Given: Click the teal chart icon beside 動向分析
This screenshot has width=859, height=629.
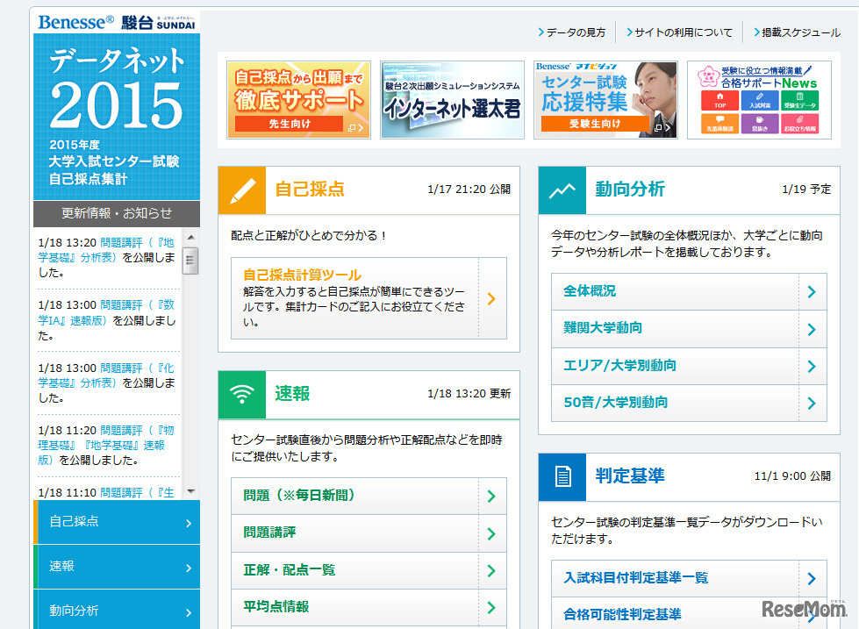Looking at the screenshot, I should 562,189.
